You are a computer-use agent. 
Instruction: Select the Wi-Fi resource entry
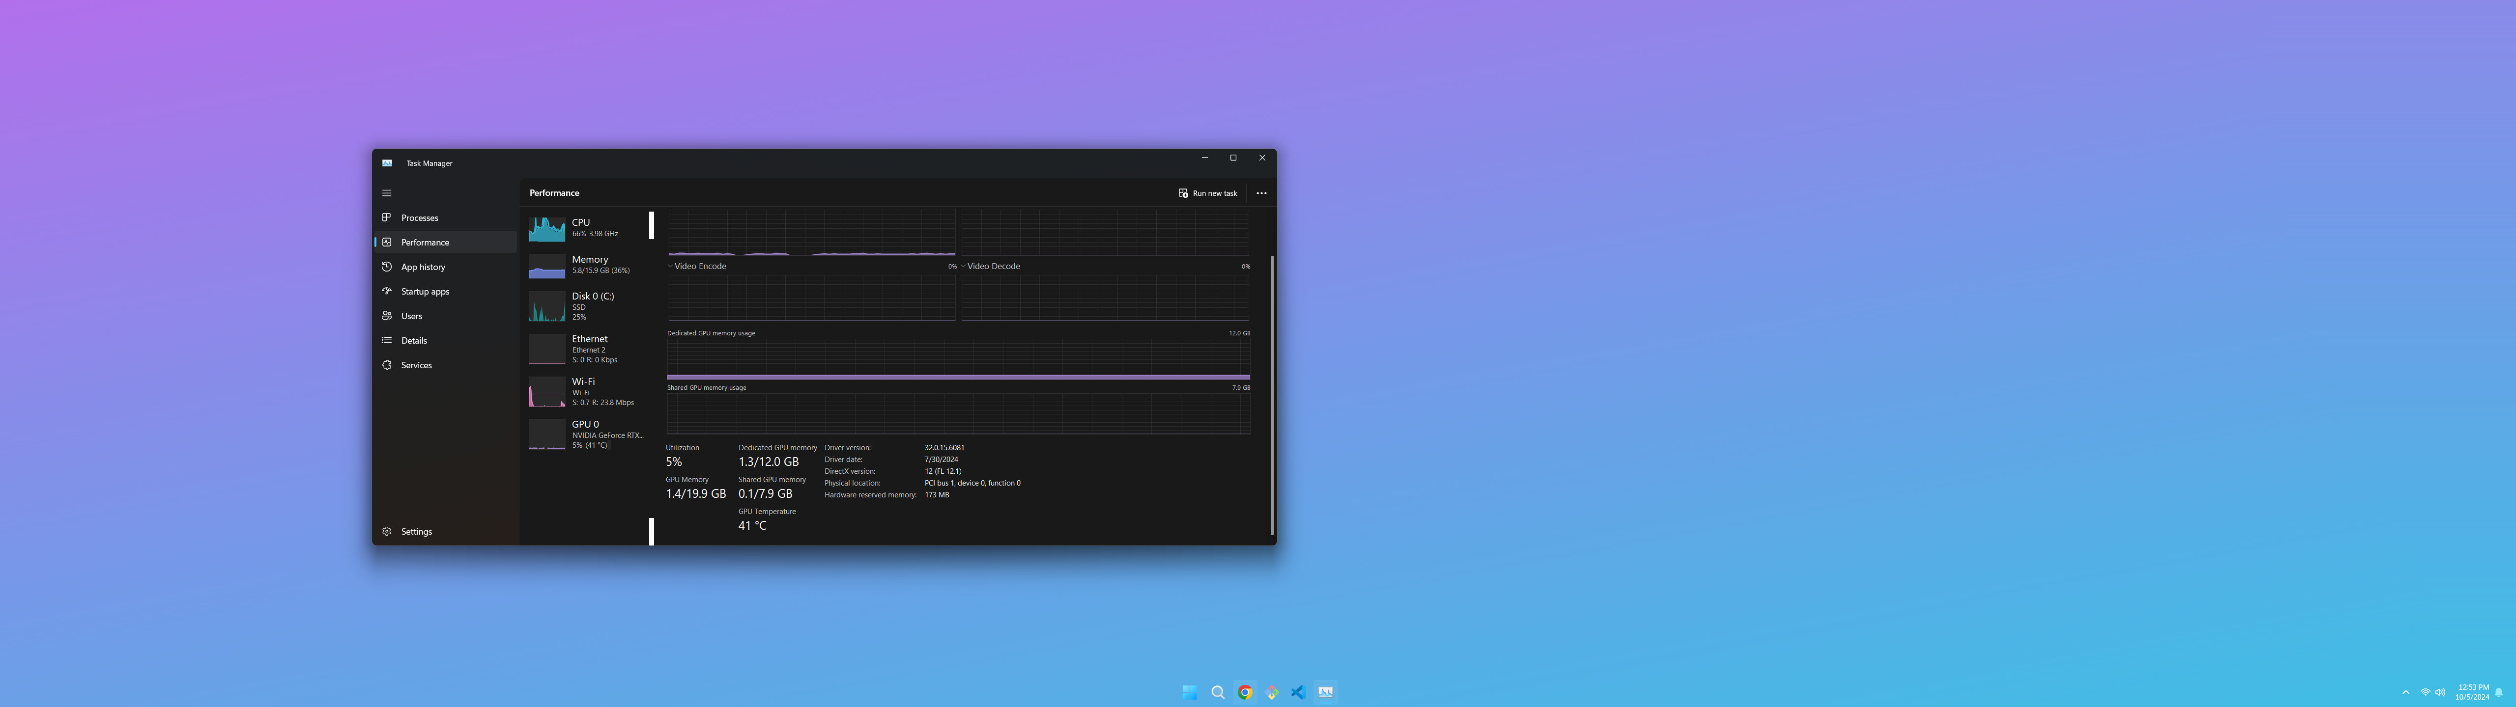point(589,391)
